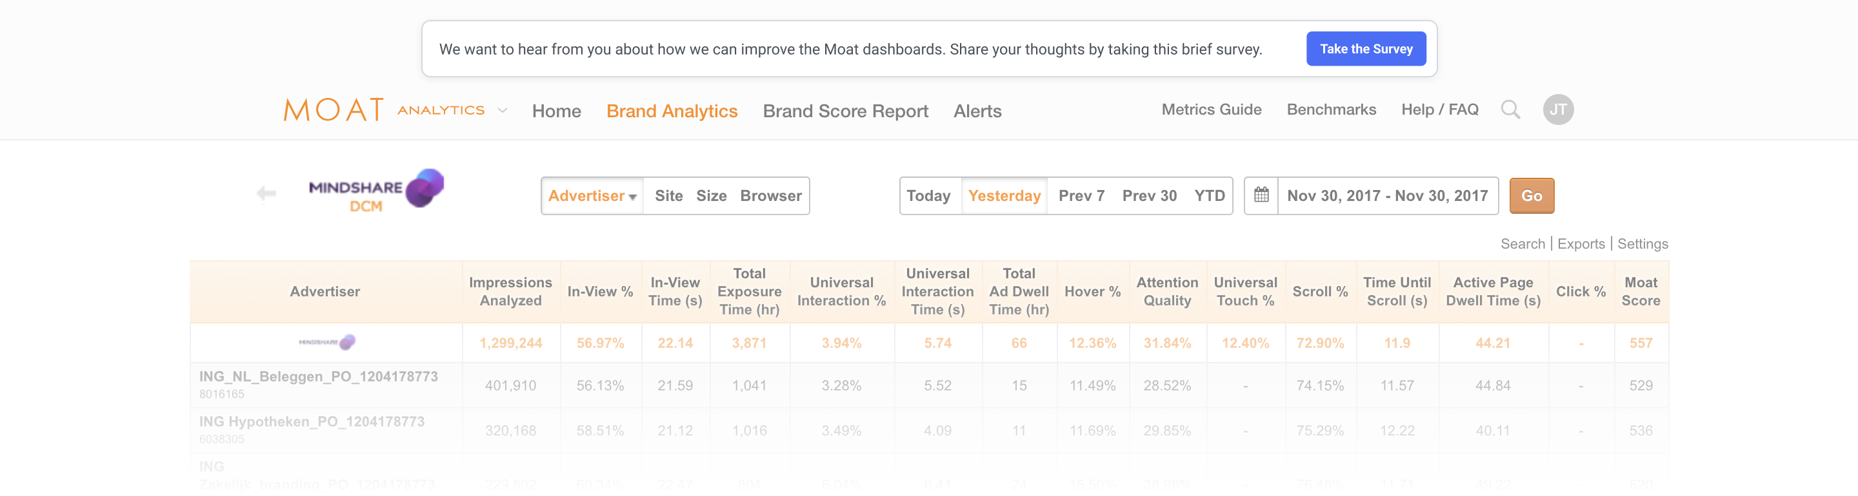Viewport: 1858px width, 496px height.
Task: Click the date range input field
Action: tap(1386, 196)
